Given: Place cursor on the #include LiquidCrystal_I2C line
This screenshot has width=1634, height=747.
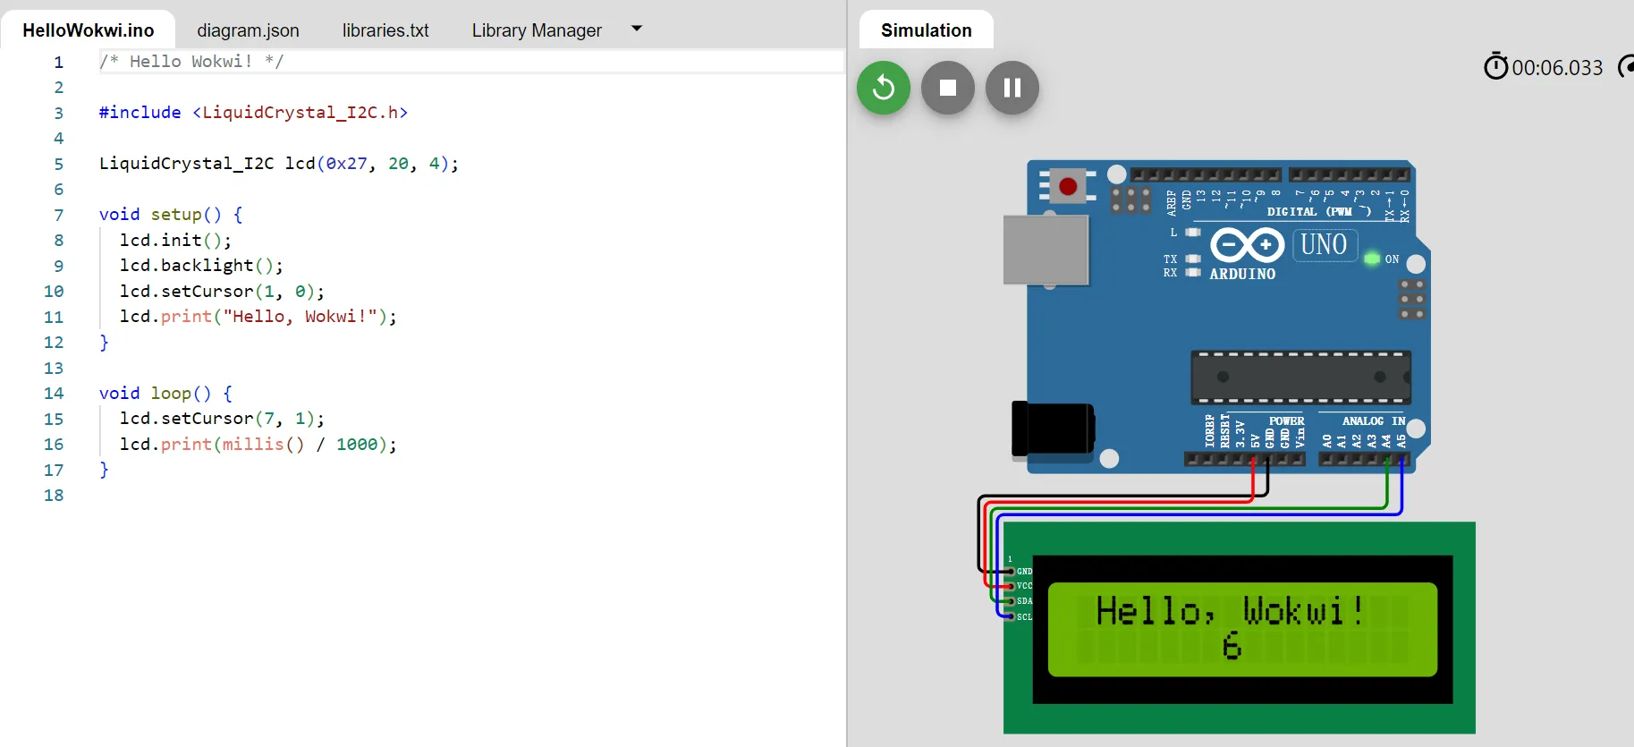Looking at the screenshot, I should (253, 113).
